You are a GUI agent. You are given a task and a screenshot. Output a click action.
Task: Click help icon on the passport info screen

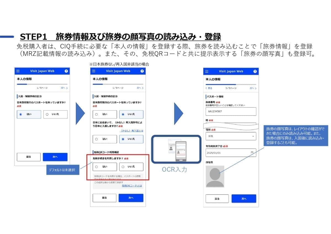coord(255,71)
